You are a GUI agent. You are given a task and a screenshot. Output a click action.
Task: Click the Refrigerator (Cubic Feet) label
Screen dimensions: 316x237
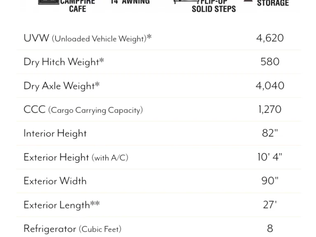(x=72, y=229)
